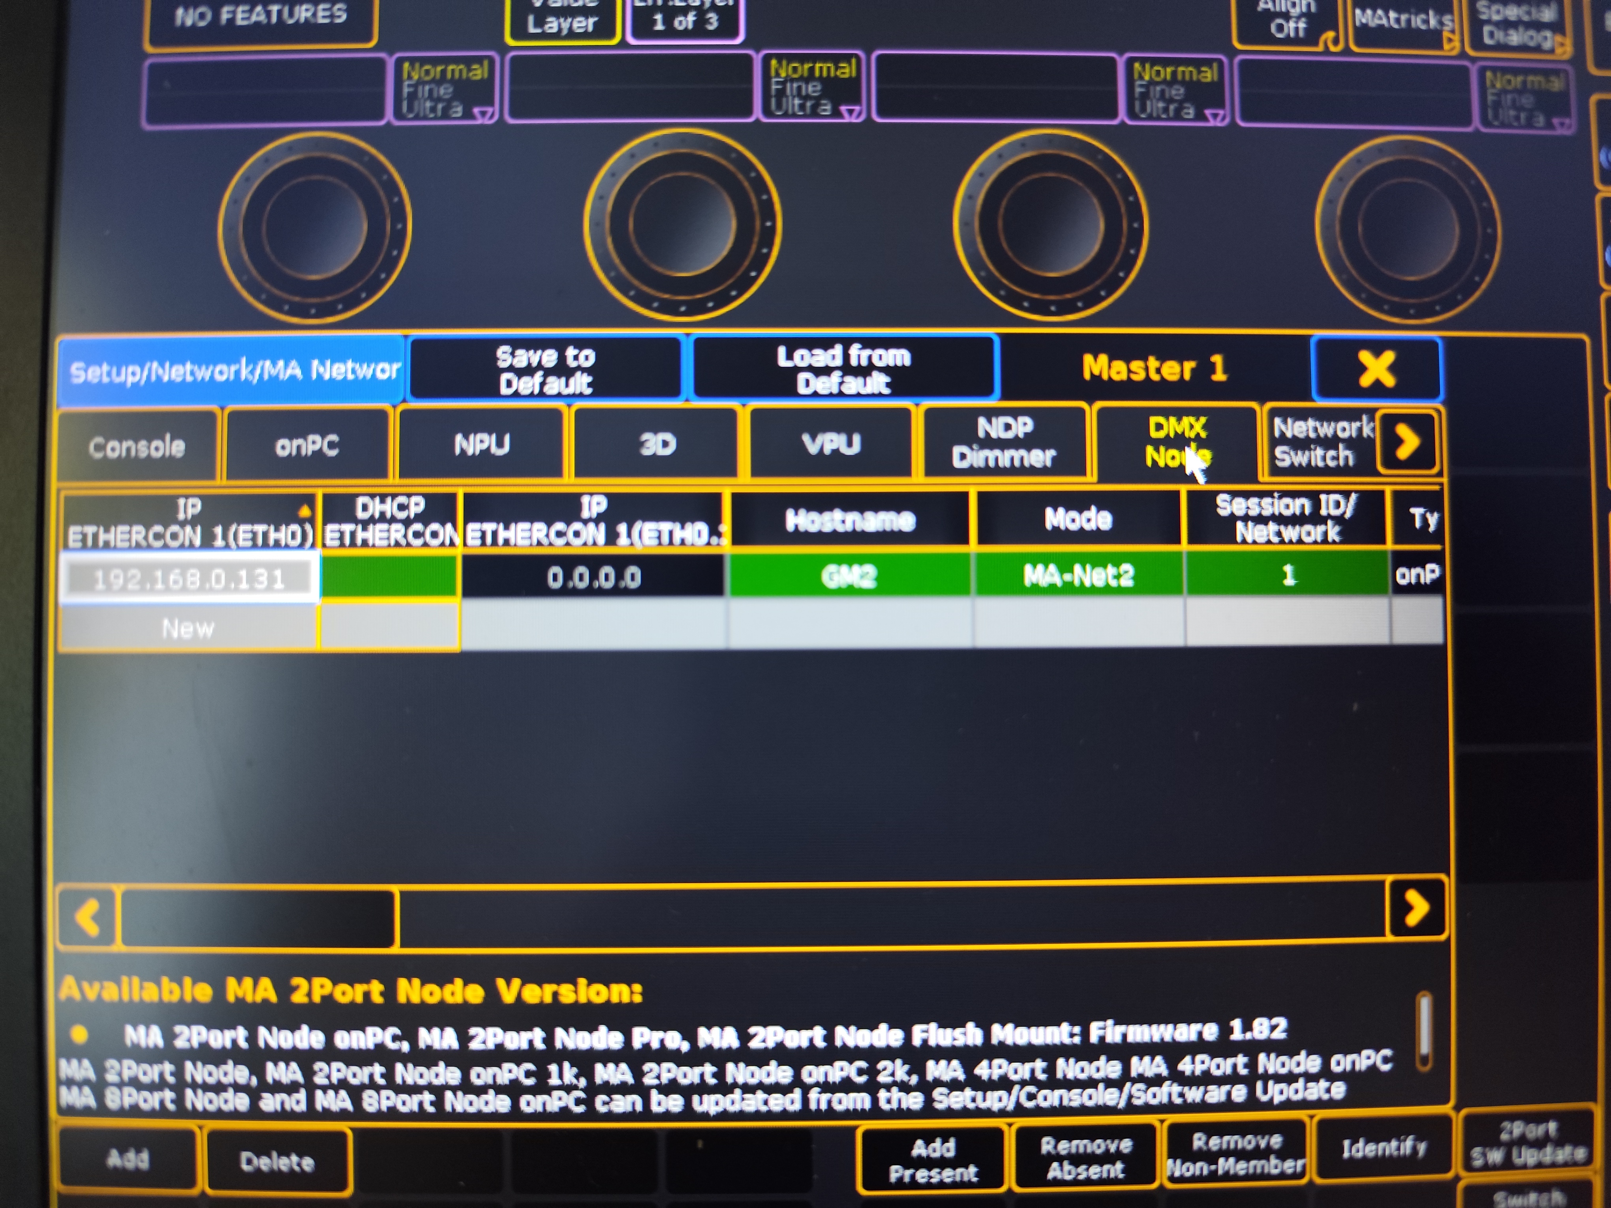This screenshot has width=1611, height=1208.
Task: Switch to the NDP Dimmer tab
Action: point(1005,441)
